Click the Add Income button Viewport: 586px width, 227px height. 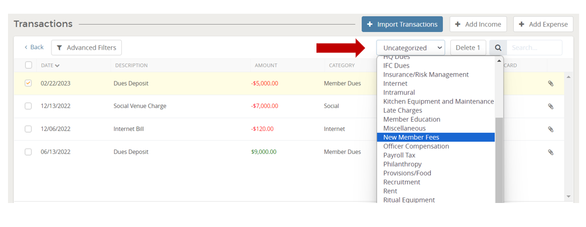coord(478,24)
